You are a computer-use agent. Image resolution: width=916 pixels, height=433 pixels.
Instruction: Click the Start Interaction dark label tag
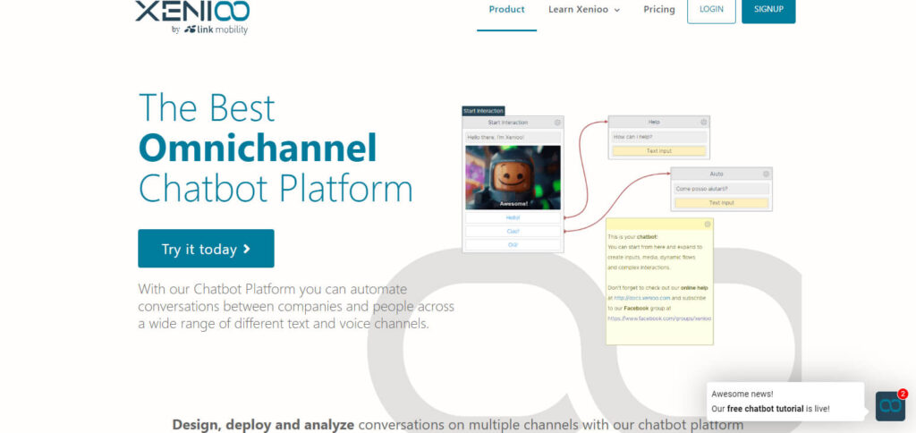point(483,111)
